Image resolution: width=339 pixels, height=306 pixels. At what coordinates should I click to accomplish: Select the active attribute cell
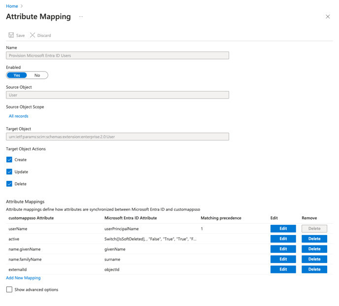(x=14, y=239)
